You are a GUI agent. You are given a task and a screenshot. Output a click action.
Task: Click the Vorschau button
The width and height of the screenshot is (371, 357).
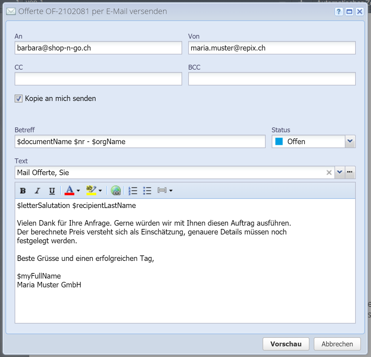click(x=286, y=344)
